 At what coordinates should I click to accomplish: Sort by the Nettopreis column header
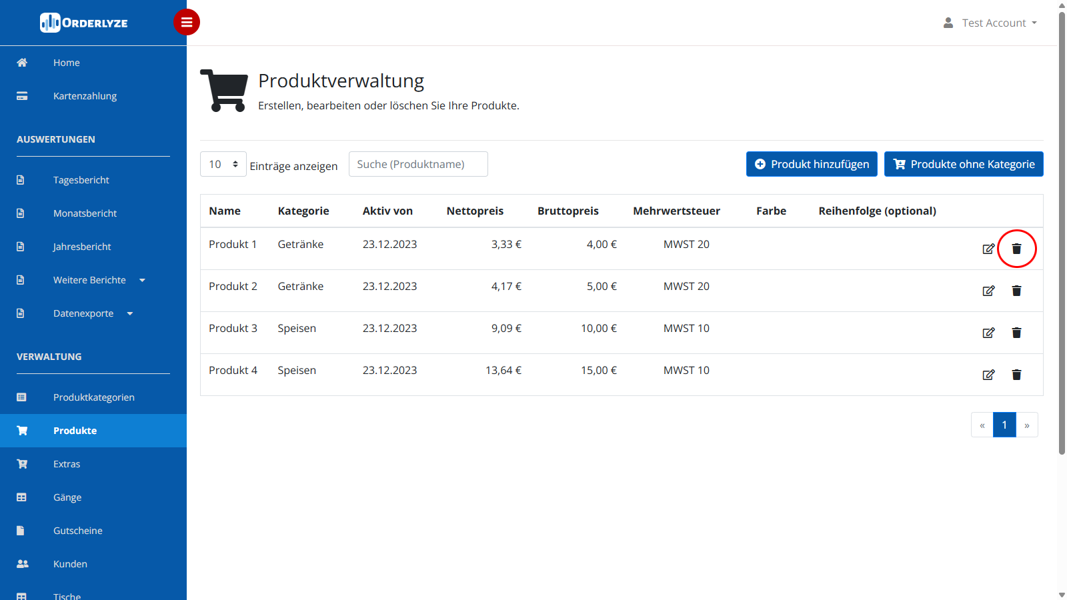point(475,211)
